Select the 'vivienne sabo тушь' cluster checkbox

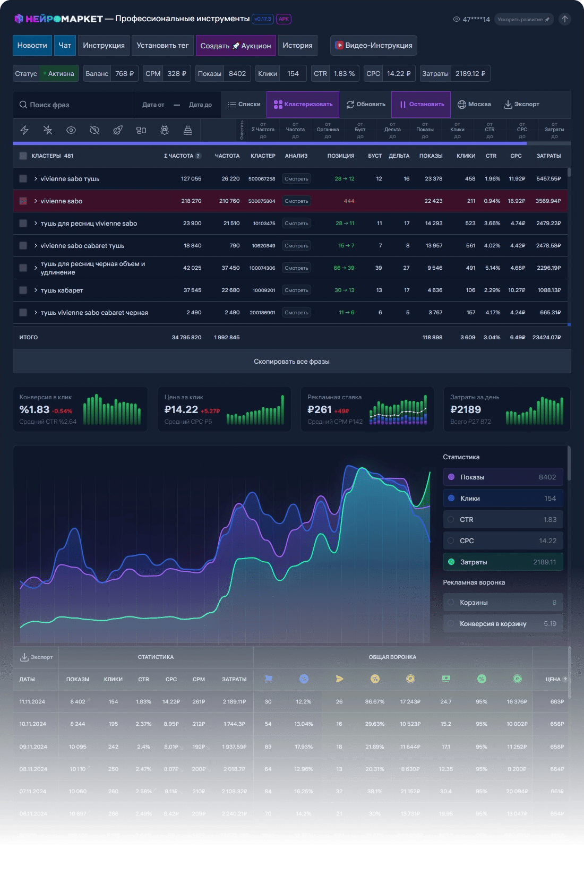(23, 179)
